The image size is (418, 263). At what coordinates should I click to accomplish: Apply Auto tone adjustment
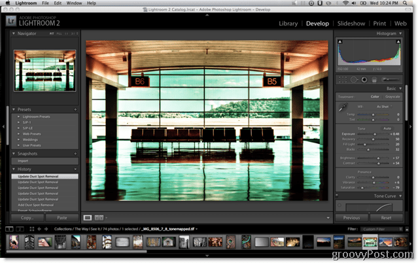click(x=387, y=129)
